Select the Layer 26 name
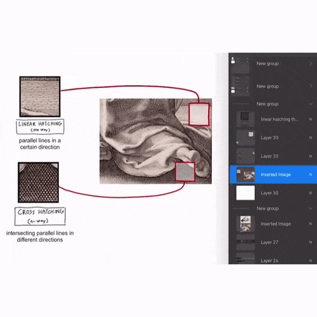 coord(269,261)
